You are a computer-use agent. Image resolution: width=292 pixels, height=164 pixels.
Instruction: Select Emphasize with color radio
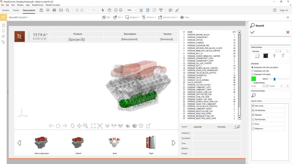point(252,71)
